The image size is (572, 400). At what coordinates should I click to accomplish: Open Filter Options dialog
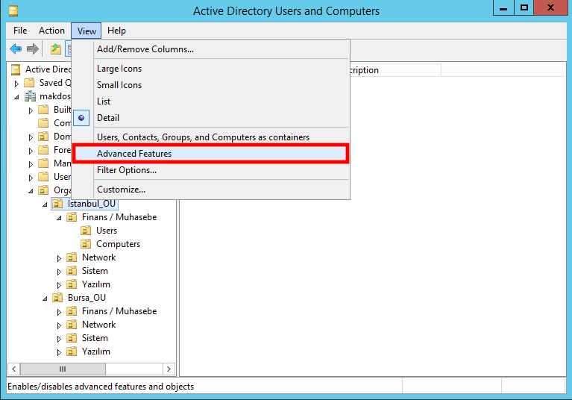(x=210, y=170)
